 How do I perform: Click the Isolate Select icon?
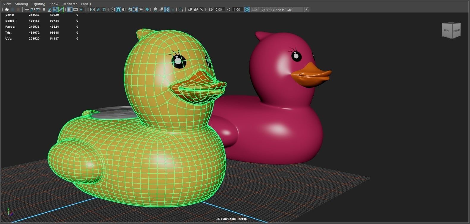[181, 10]
